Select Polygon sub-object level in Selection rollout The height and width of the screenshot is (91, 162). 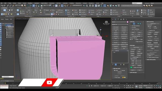[x=138, y=24]
